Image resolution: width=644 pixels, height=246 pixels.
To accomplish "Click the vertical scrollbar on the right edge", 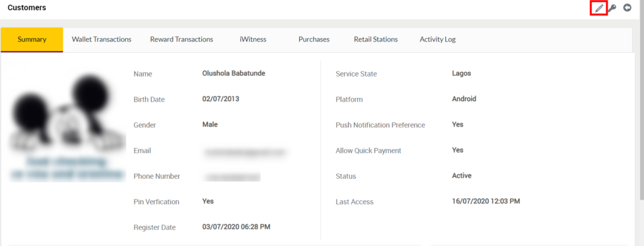I will pyautogui.click(x=642, y=123).
